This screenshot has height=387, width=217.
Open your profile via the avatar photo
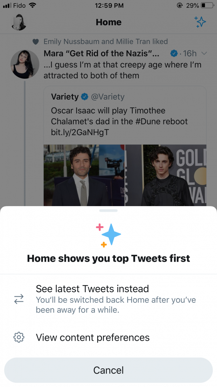[x=19, y=22]
